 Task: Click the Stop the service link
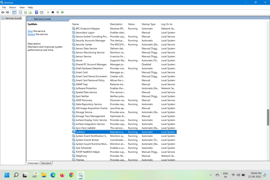[30, 31]
